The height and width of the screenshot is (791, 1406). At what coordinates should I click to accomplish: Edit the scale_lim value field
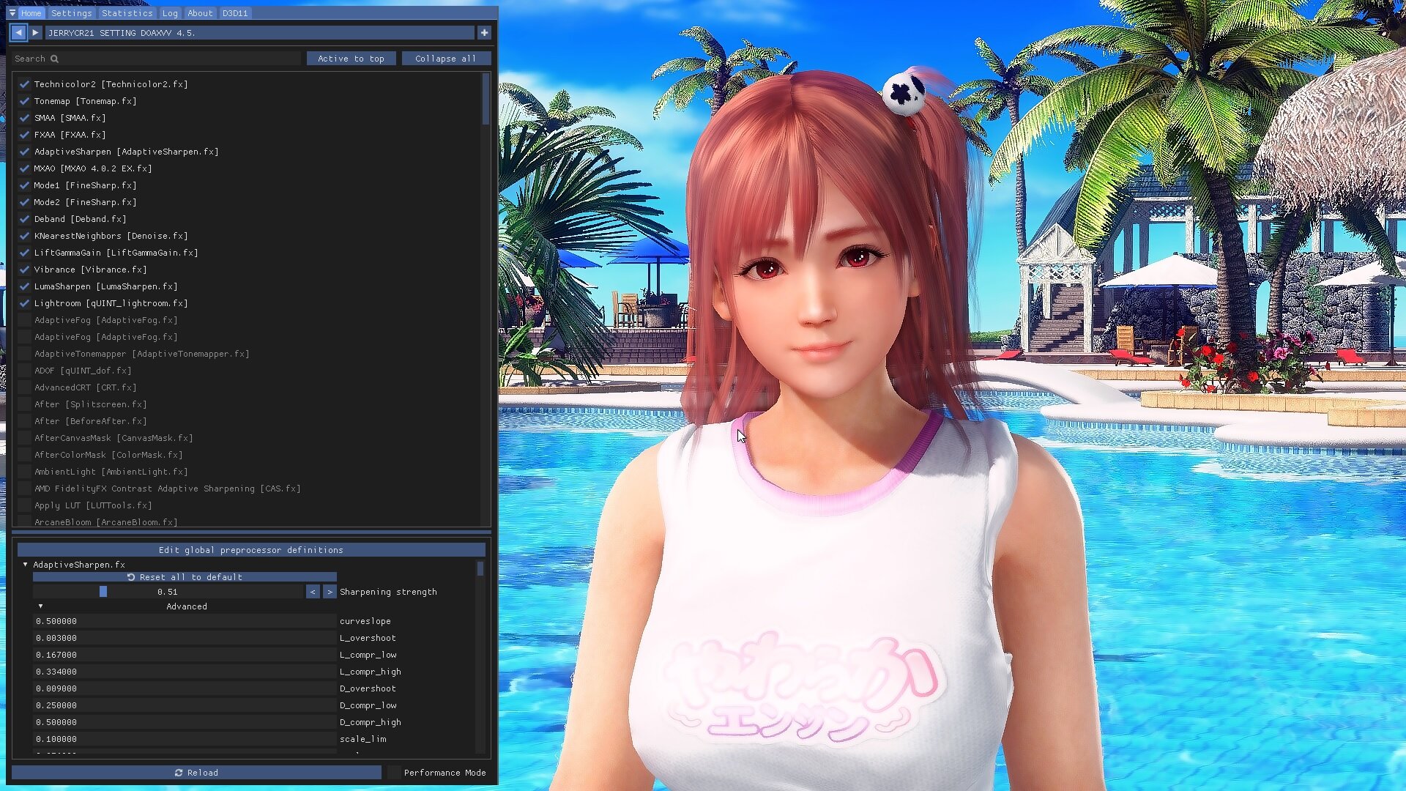click(185, 739)
